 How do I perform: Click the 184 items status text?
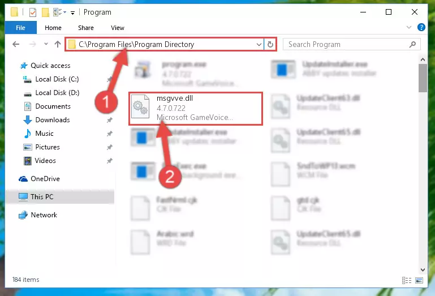click(26, 280)
